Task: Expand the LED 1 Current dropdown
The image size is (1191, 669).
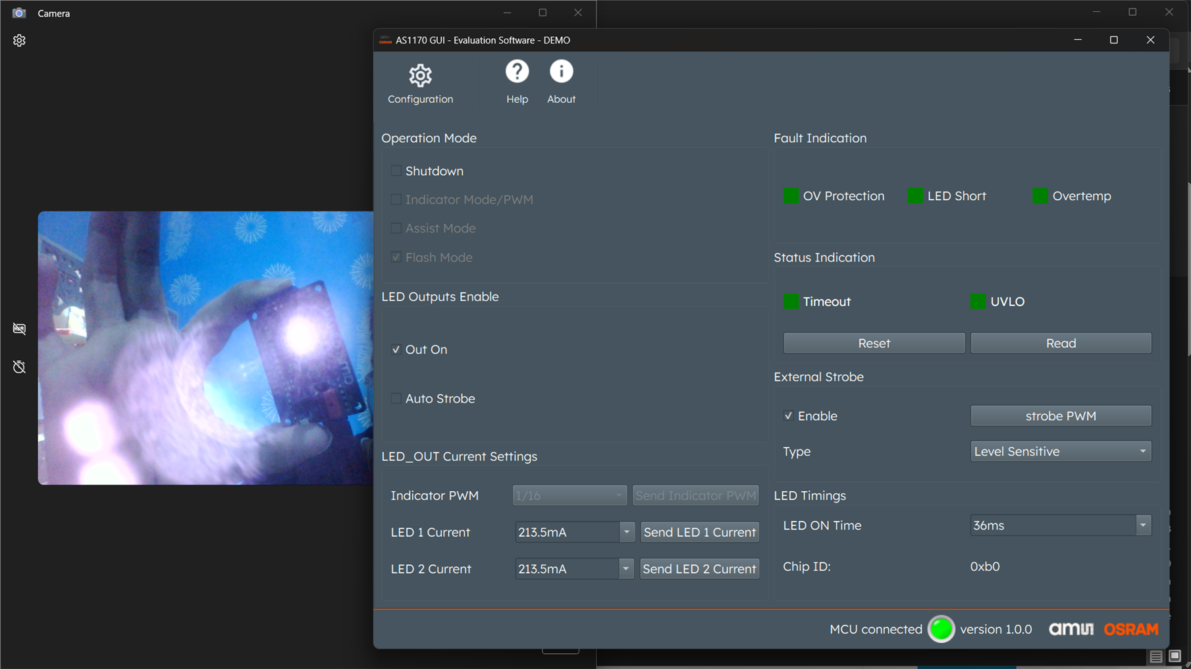Action: pos(626,532)
